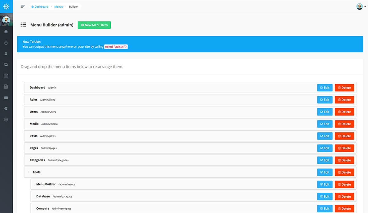Open Media via the images sidebar icon
Screen dimensions: 368x213
[6, 65]
